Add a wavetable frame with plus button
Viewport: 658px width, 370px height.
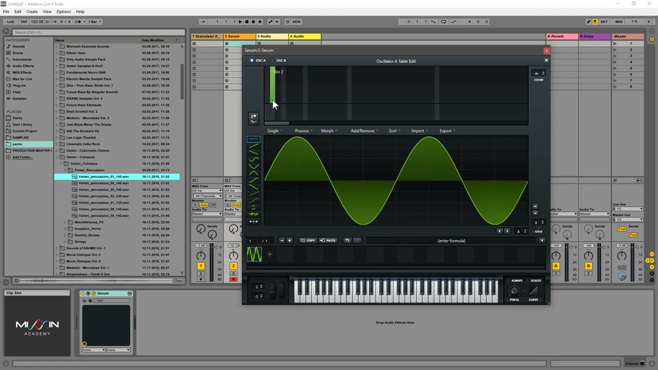click(289, 240)
